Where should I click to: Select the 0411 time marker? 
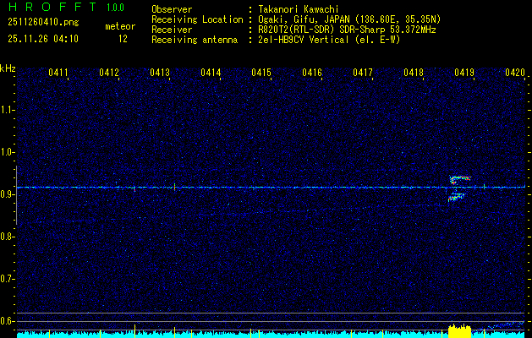tap(58, 74)
